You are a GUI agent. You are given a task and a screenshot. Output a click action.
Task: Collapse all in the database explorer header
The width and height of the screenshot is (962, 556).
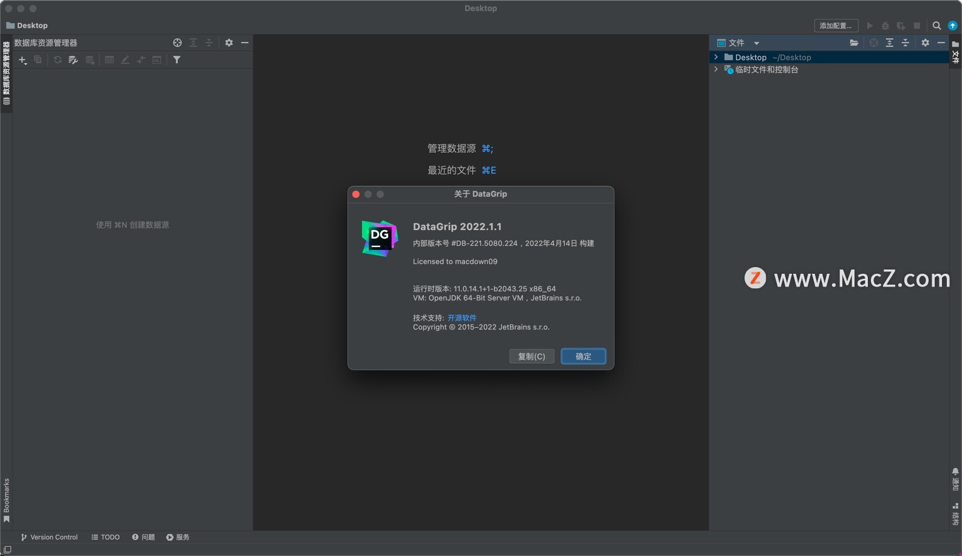point(209,42)
